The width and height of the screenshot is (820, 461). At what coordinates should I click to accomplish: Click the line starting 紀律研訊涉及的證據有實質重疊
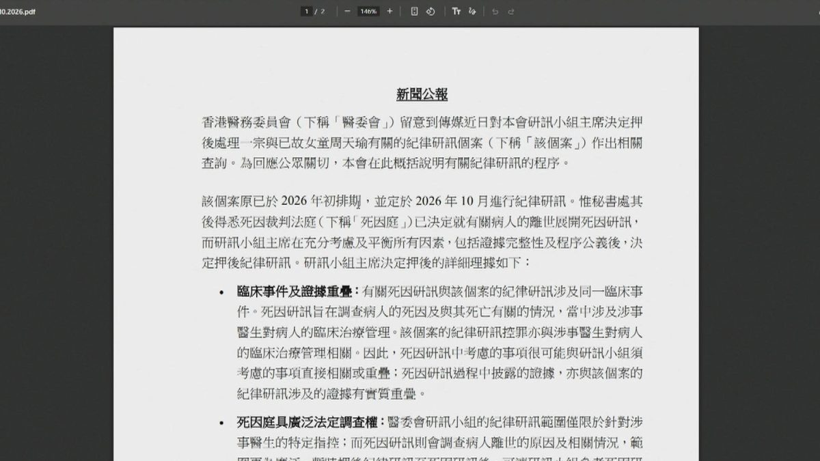[x=331, y=393]
